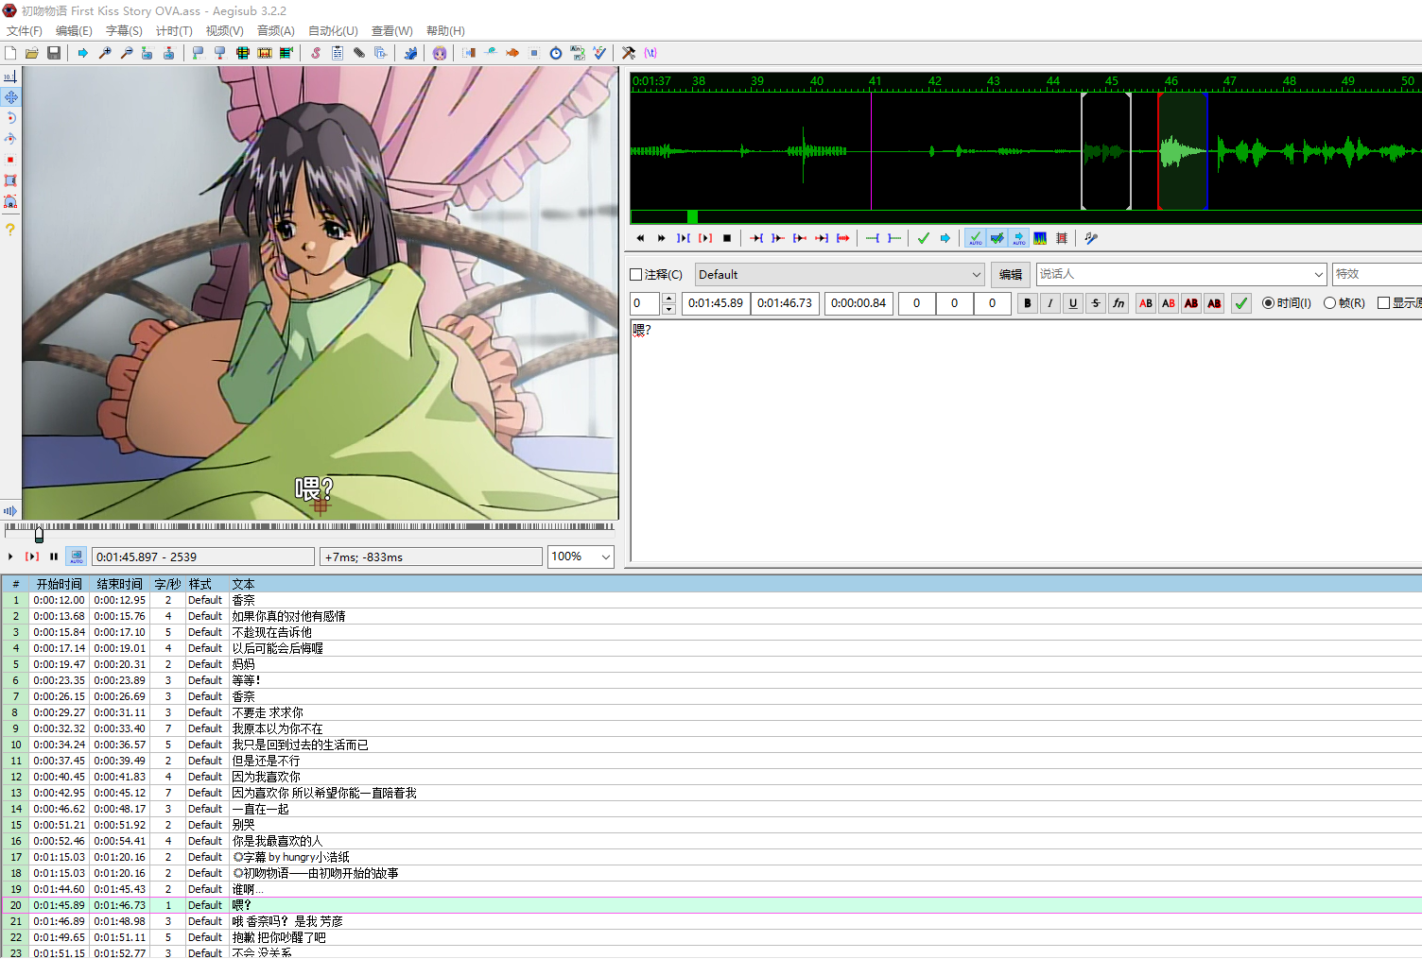
Task: Select subtitle row 21 哦 香奈吗
Action: coord(711,921)
